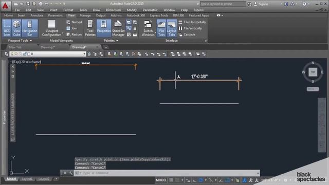Image resolution: width=329 pixels, height=185 pixels.
Task: Toggle the View Cube display
Action: pyautogui.click(x=16, y=28)
